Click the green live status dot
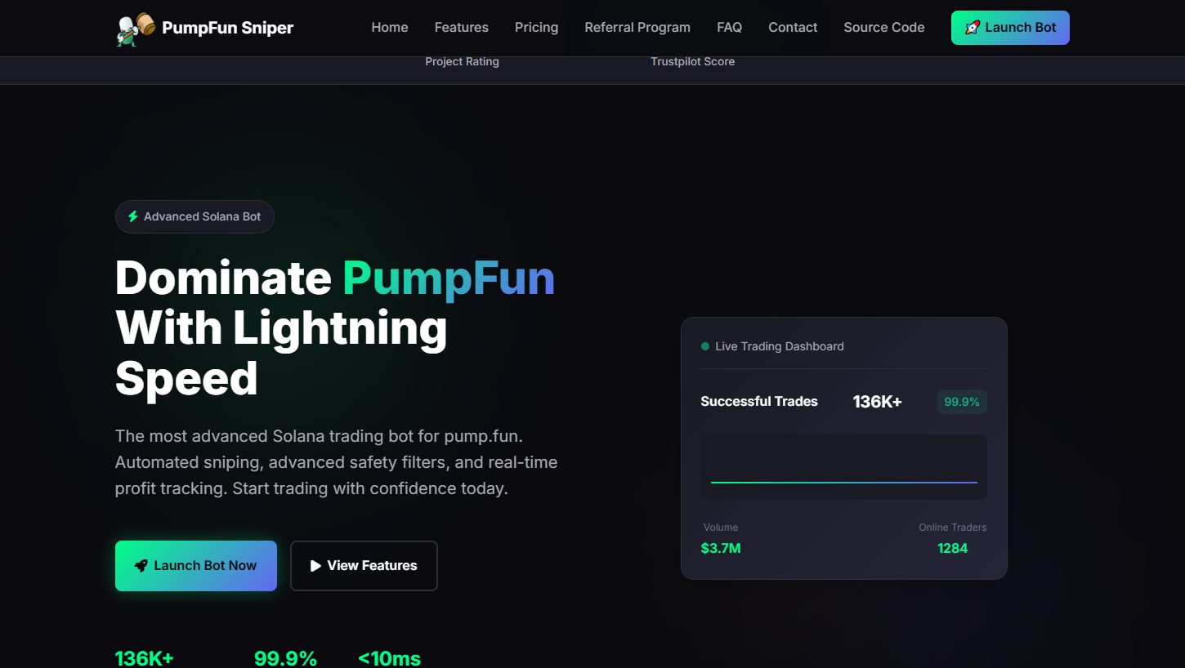 [705, 346]
